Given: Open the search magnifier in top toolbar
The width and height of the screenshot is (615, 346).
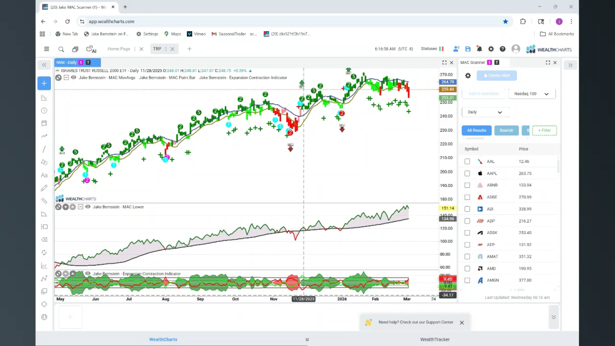Looking at the screenshot, I should pyautogui.click(x=61, y=49).
